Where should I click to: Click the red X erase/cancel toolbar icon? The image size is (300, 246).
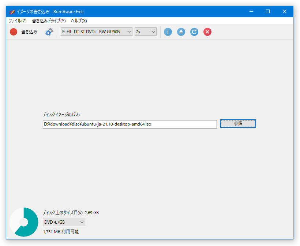(x=207, y=32)
